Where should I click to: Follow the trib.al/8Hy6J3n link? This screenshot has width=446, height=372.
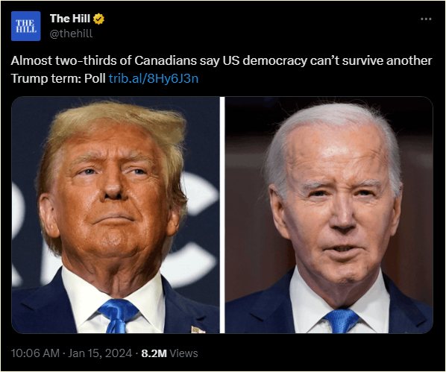pyautogui.click(x=154, y=78)
